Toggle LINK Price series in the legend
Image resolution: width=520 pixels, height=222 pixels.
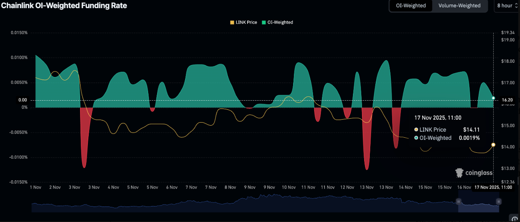244,22
